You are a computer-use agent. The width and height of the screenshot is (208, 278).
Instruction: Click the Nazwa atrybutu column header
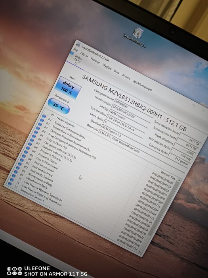coord(65,122)
